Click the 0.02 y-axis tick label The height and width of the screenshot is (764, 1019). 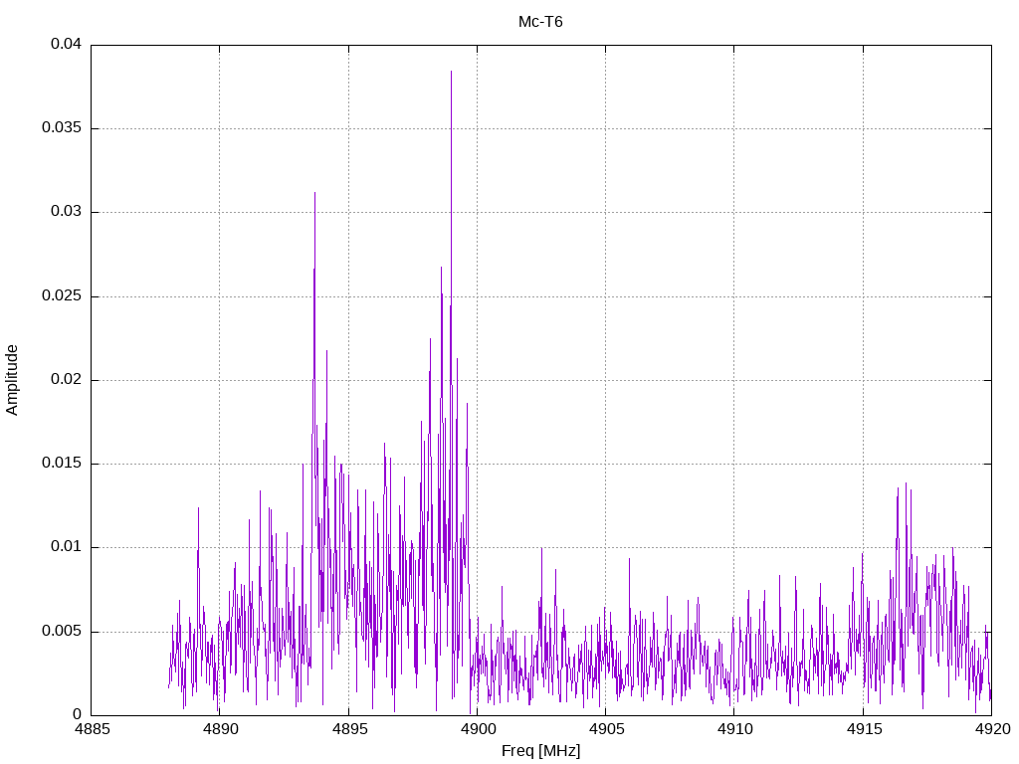[67, 380]
